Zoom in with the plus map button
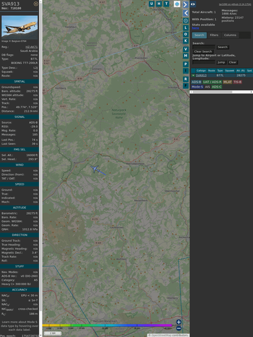This screenshot has height=337, width=253. tap(179, 322)
